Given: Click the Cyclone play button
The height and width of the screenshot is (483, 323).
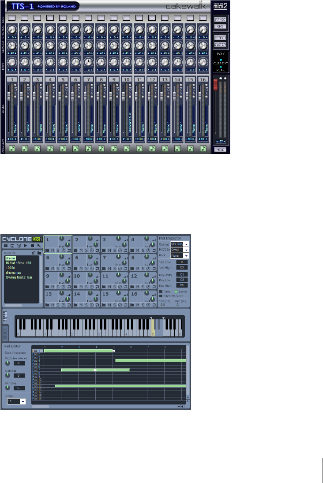Looking at the screenshot, I should 26,246.
